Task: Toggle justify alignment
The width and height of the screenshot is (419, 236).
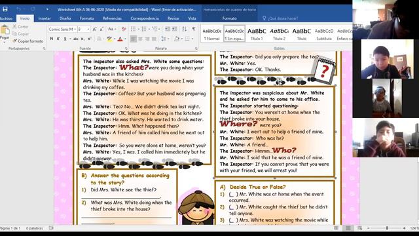Action: 154,39
